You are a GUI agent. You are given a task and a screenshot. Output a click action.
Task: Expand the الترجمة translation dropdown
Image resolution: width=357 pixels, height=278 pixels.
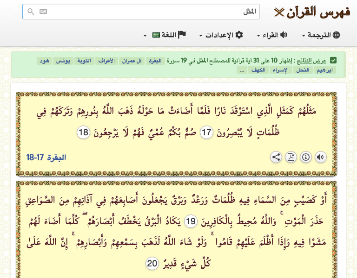321,35
